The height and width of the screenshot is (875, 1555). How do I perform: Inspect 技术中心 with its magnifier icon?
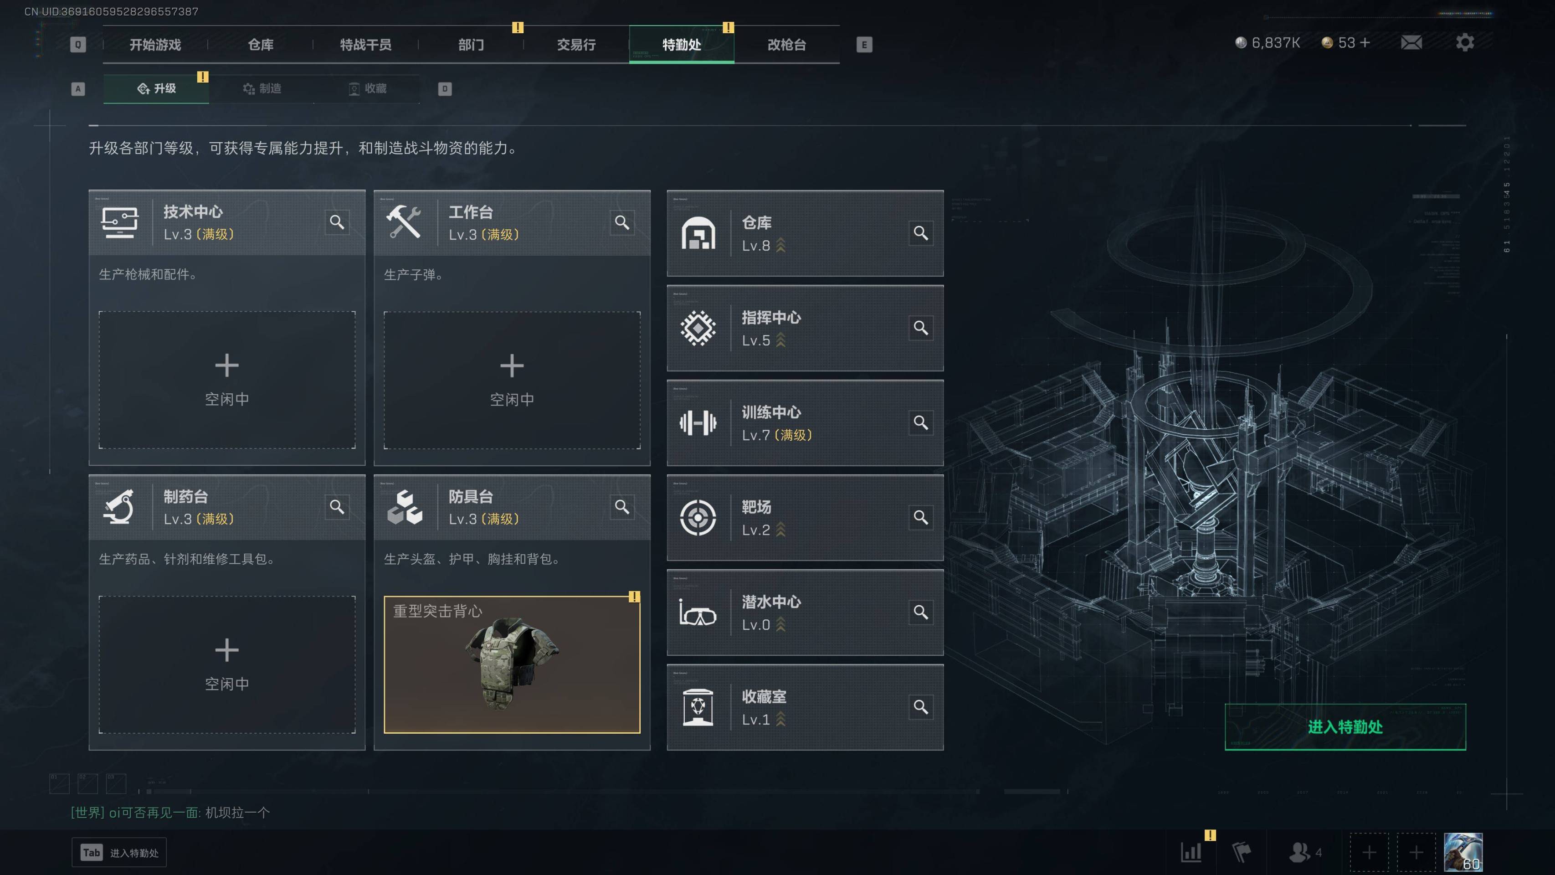pos(337,222)
